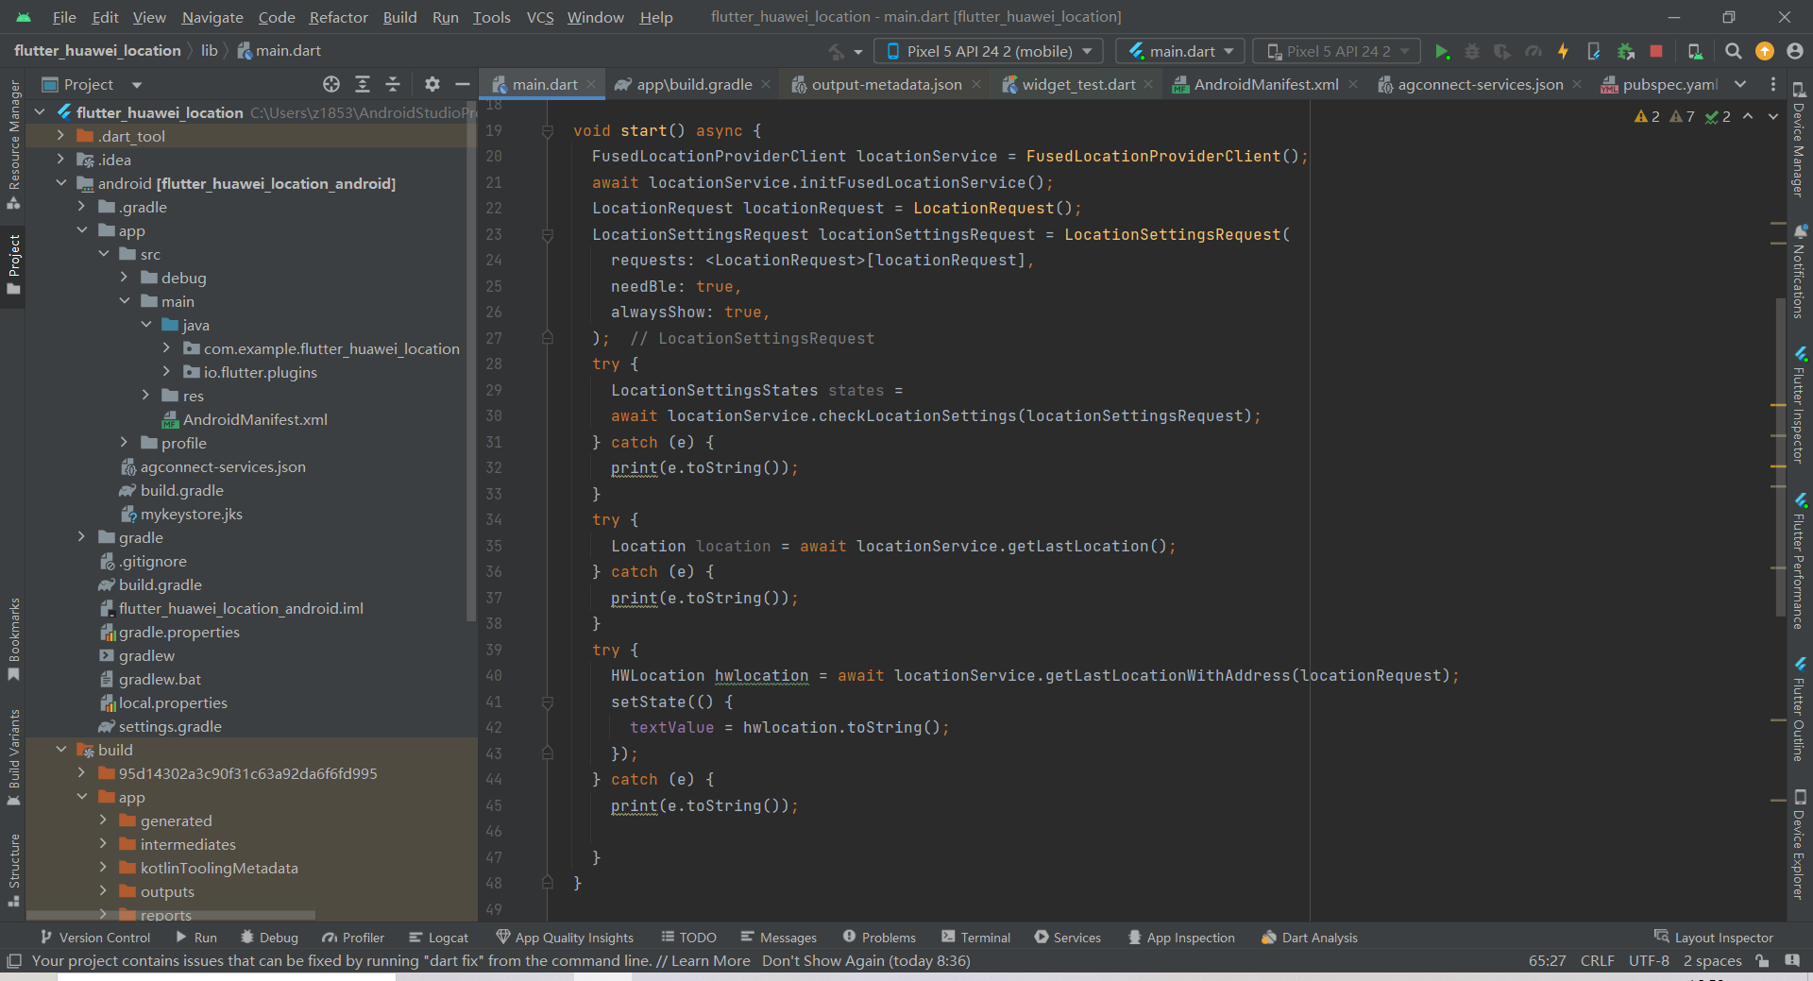Expand the res folder
This screenshot has height=981, width=1813.
coord(146,396)
